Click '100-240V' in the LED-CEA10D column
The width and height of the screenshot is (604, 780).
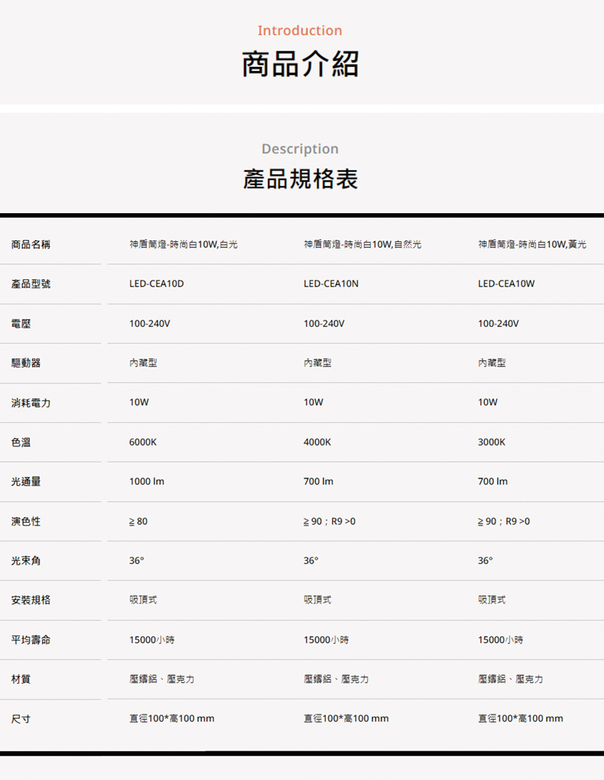tap(149, 324)
